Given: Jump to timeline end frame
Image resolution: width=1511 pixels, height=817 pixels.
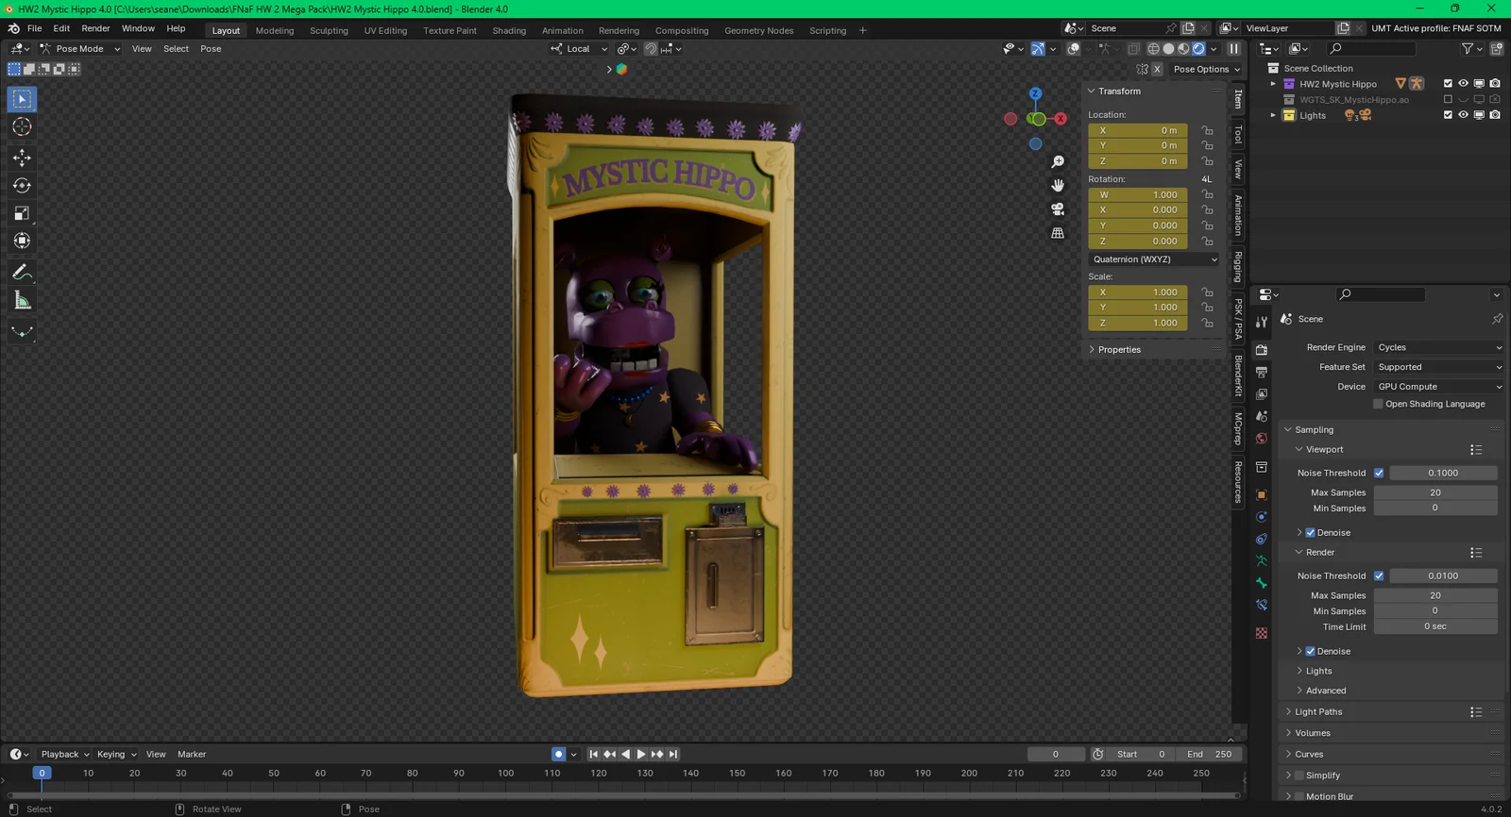Looking at the screenshot, I should [x=673, y=754].
